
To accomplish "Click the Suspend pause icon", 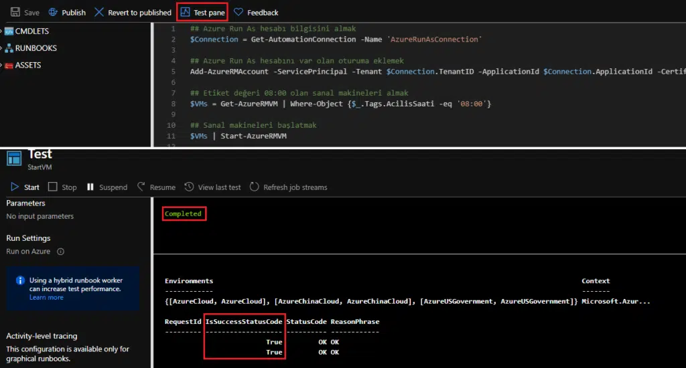I will click(90, 187).
